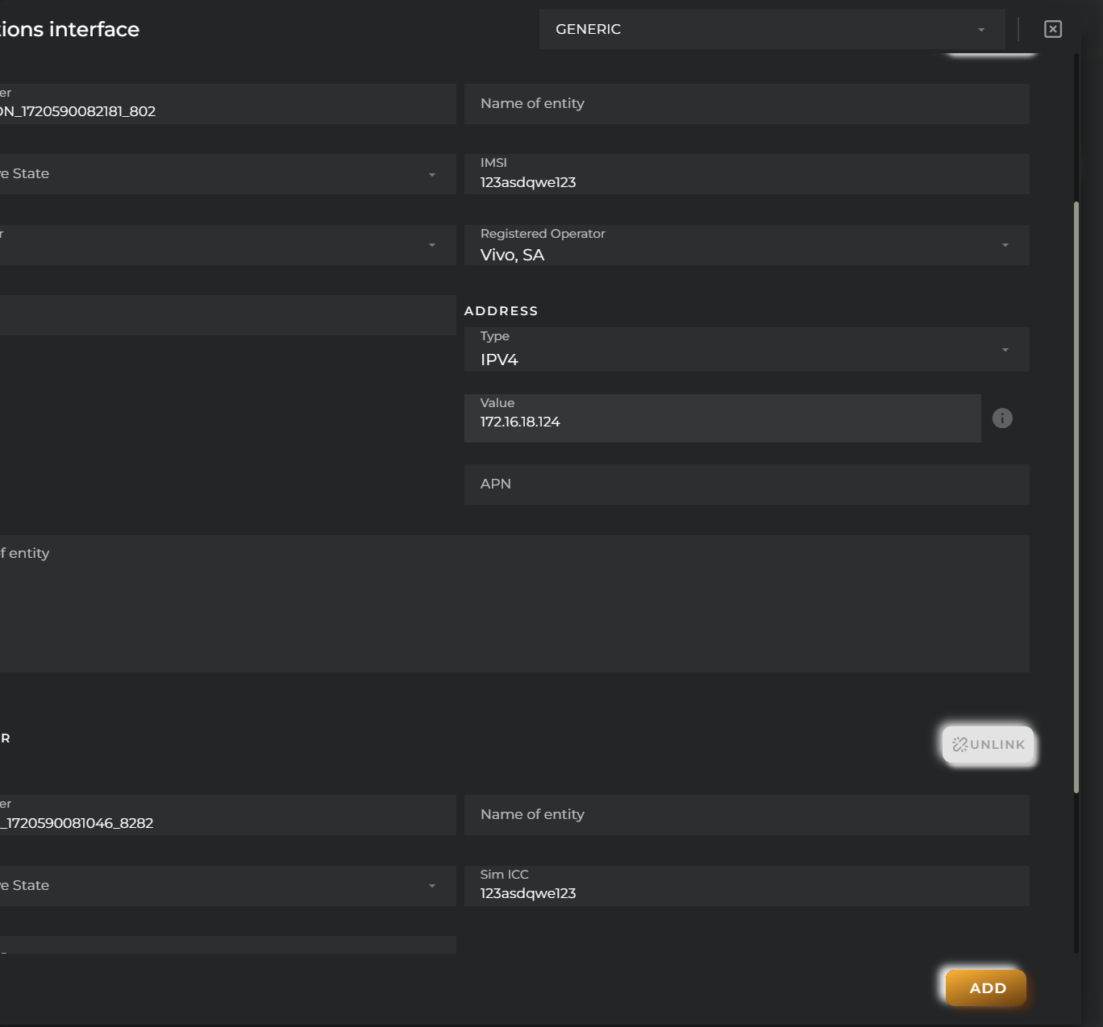This screenshot has height=1027, width=1103.
Task: Close the dialog with the X icon
Action: click(1052, 29)
